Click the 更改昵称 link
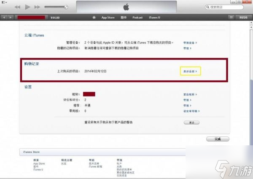This screenshot has height=179, width=253. (190, 94)
